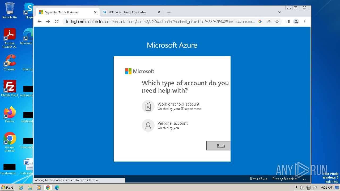Open Microsoft Edge from taskbar
This screenshot has width=340, height=191.
(x=57, y=188)
